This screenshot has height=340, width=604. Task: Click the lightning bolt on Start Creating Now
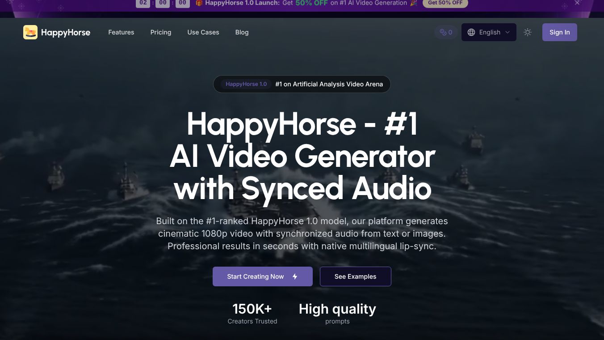click(295, 276)
